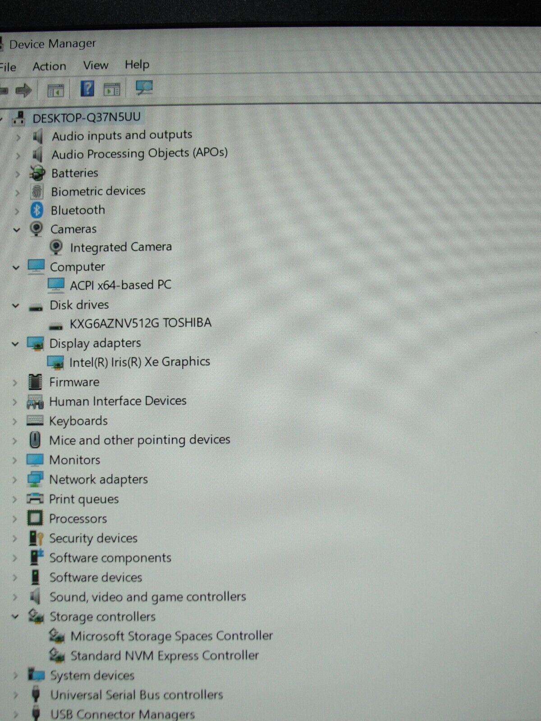Collapse the Disk drives category

coord(16,306)
